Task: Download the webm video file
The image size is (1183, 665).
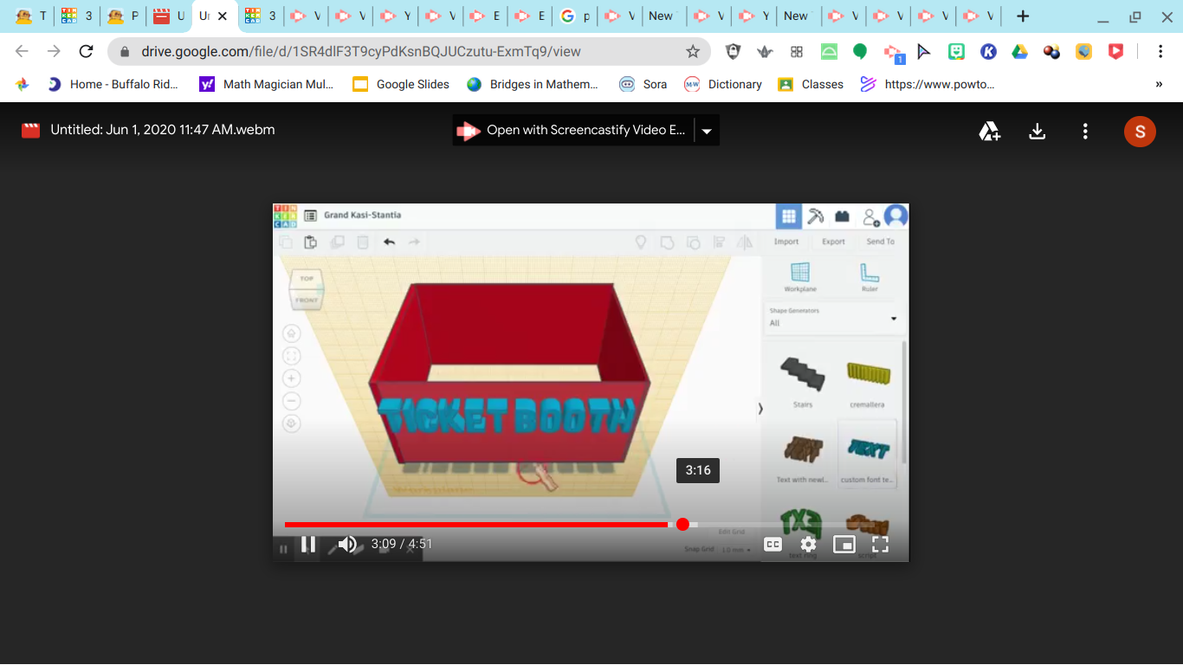Action: tap(1037, 131)
